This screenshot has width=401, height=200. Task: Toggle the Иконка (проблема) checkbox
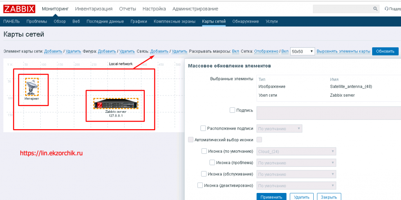[x=212, y=162]
